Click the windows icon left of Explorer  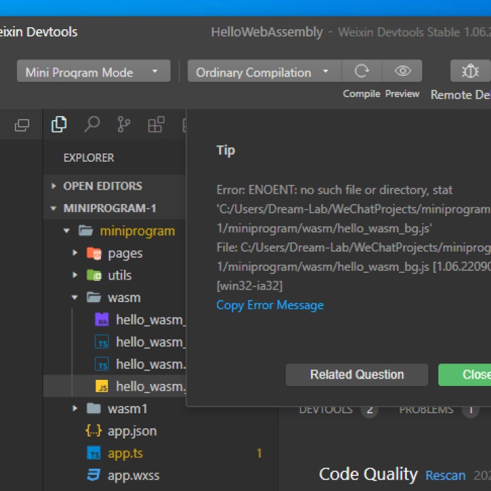coord(22,125)
